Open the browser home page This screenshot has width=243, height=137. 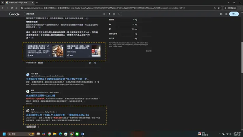[16, 8]
